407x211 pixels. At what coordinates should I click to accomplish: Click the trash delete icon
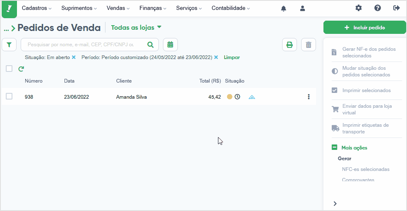[309, 45]
